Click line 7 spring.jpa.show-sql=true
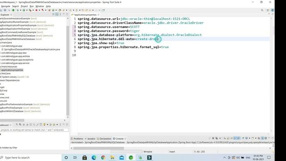The height and width of the screenshot is (161, 286). pos(101,43)
